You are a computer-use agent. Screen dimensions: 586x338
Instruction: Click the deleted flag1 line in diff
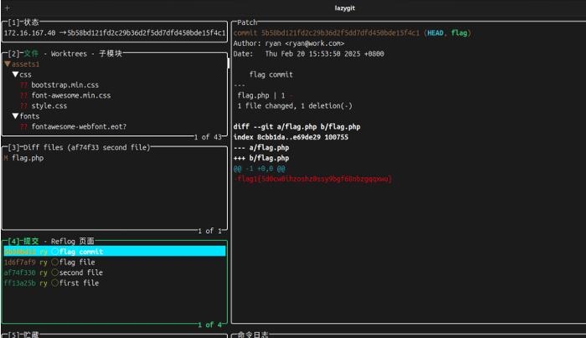[313, 179]
